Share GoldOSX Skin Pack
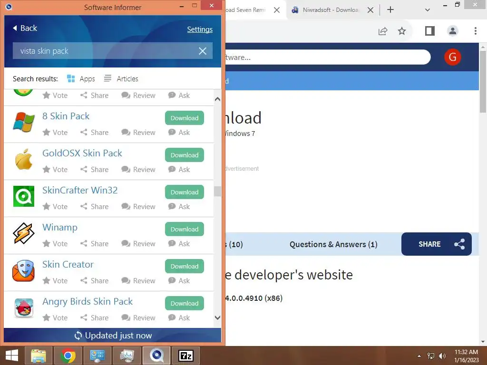This screenshot has height=365, width=487. (95, 170)
